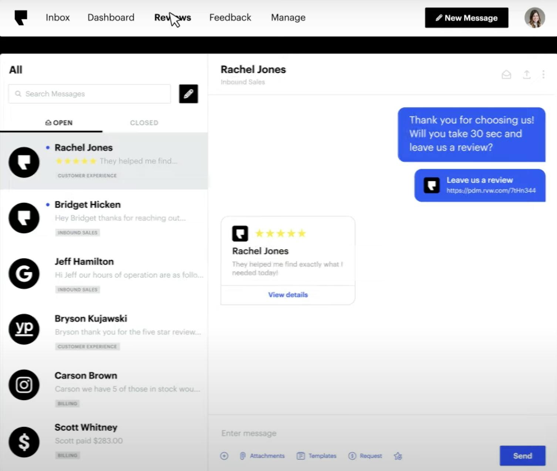This screenshot has width=557, height=471.
Task: Go to Dashboard in the top navigation
Action: click(x=111, y=17)
